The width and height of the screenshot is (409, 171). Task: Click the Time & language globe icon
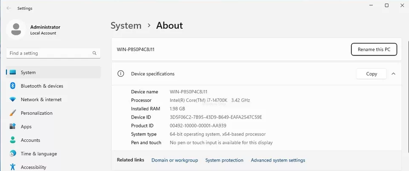coord(13,154)
